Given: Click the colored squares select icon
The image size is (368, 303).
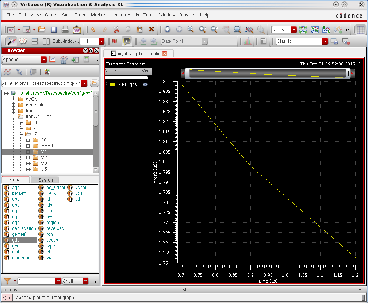Looking at the screenshot, I should click(47, 72).
